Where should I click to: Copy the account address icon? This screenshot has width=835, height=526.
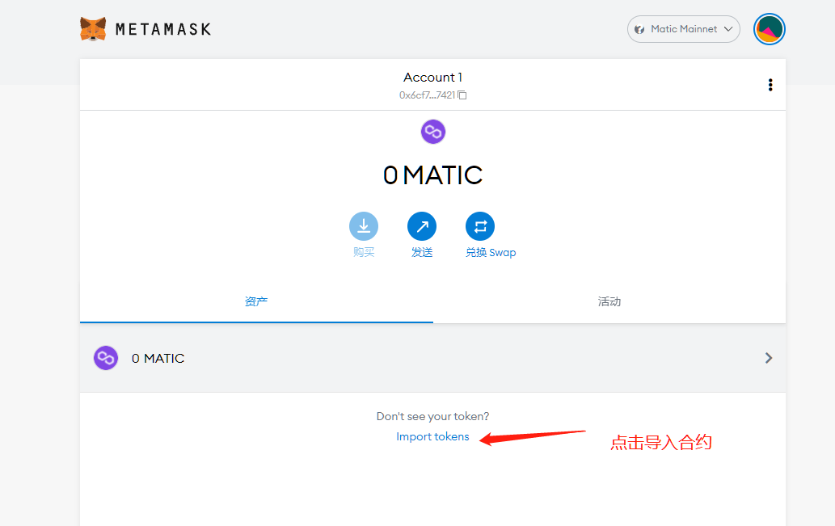click(x=462, y=95)
